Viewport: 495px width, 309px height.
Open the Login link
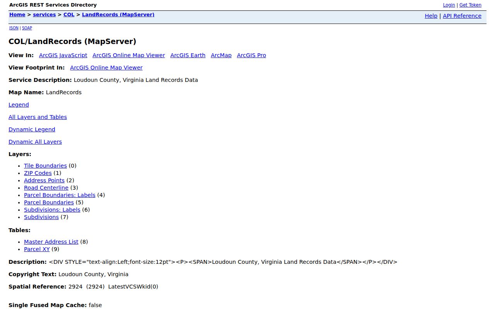[x=449, y=5]
